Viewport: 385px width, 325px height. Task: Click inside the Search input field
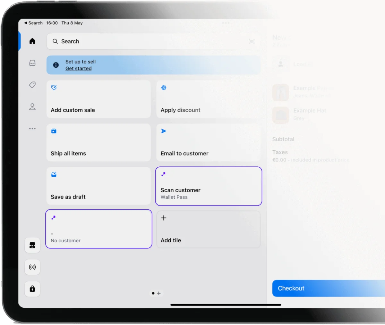(128, 41)
